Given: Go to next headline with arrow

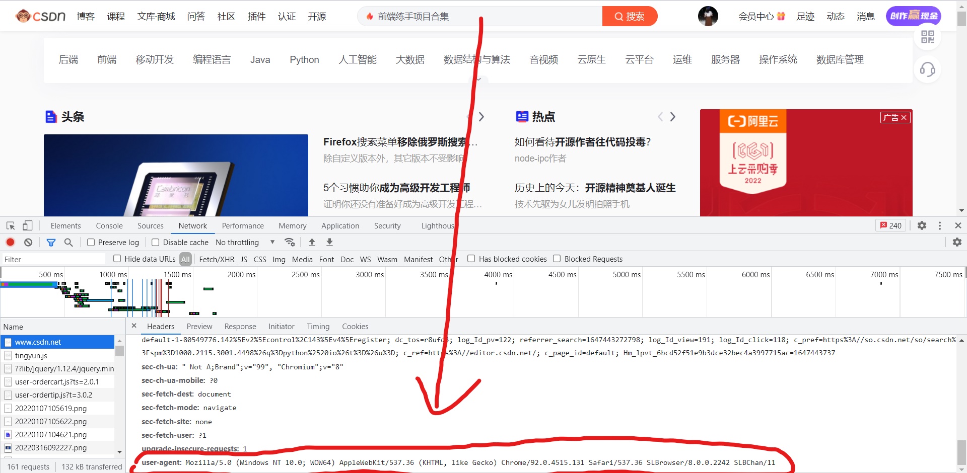Looking at the screenshot, I should pyautogui.click(x=481, y=117).
